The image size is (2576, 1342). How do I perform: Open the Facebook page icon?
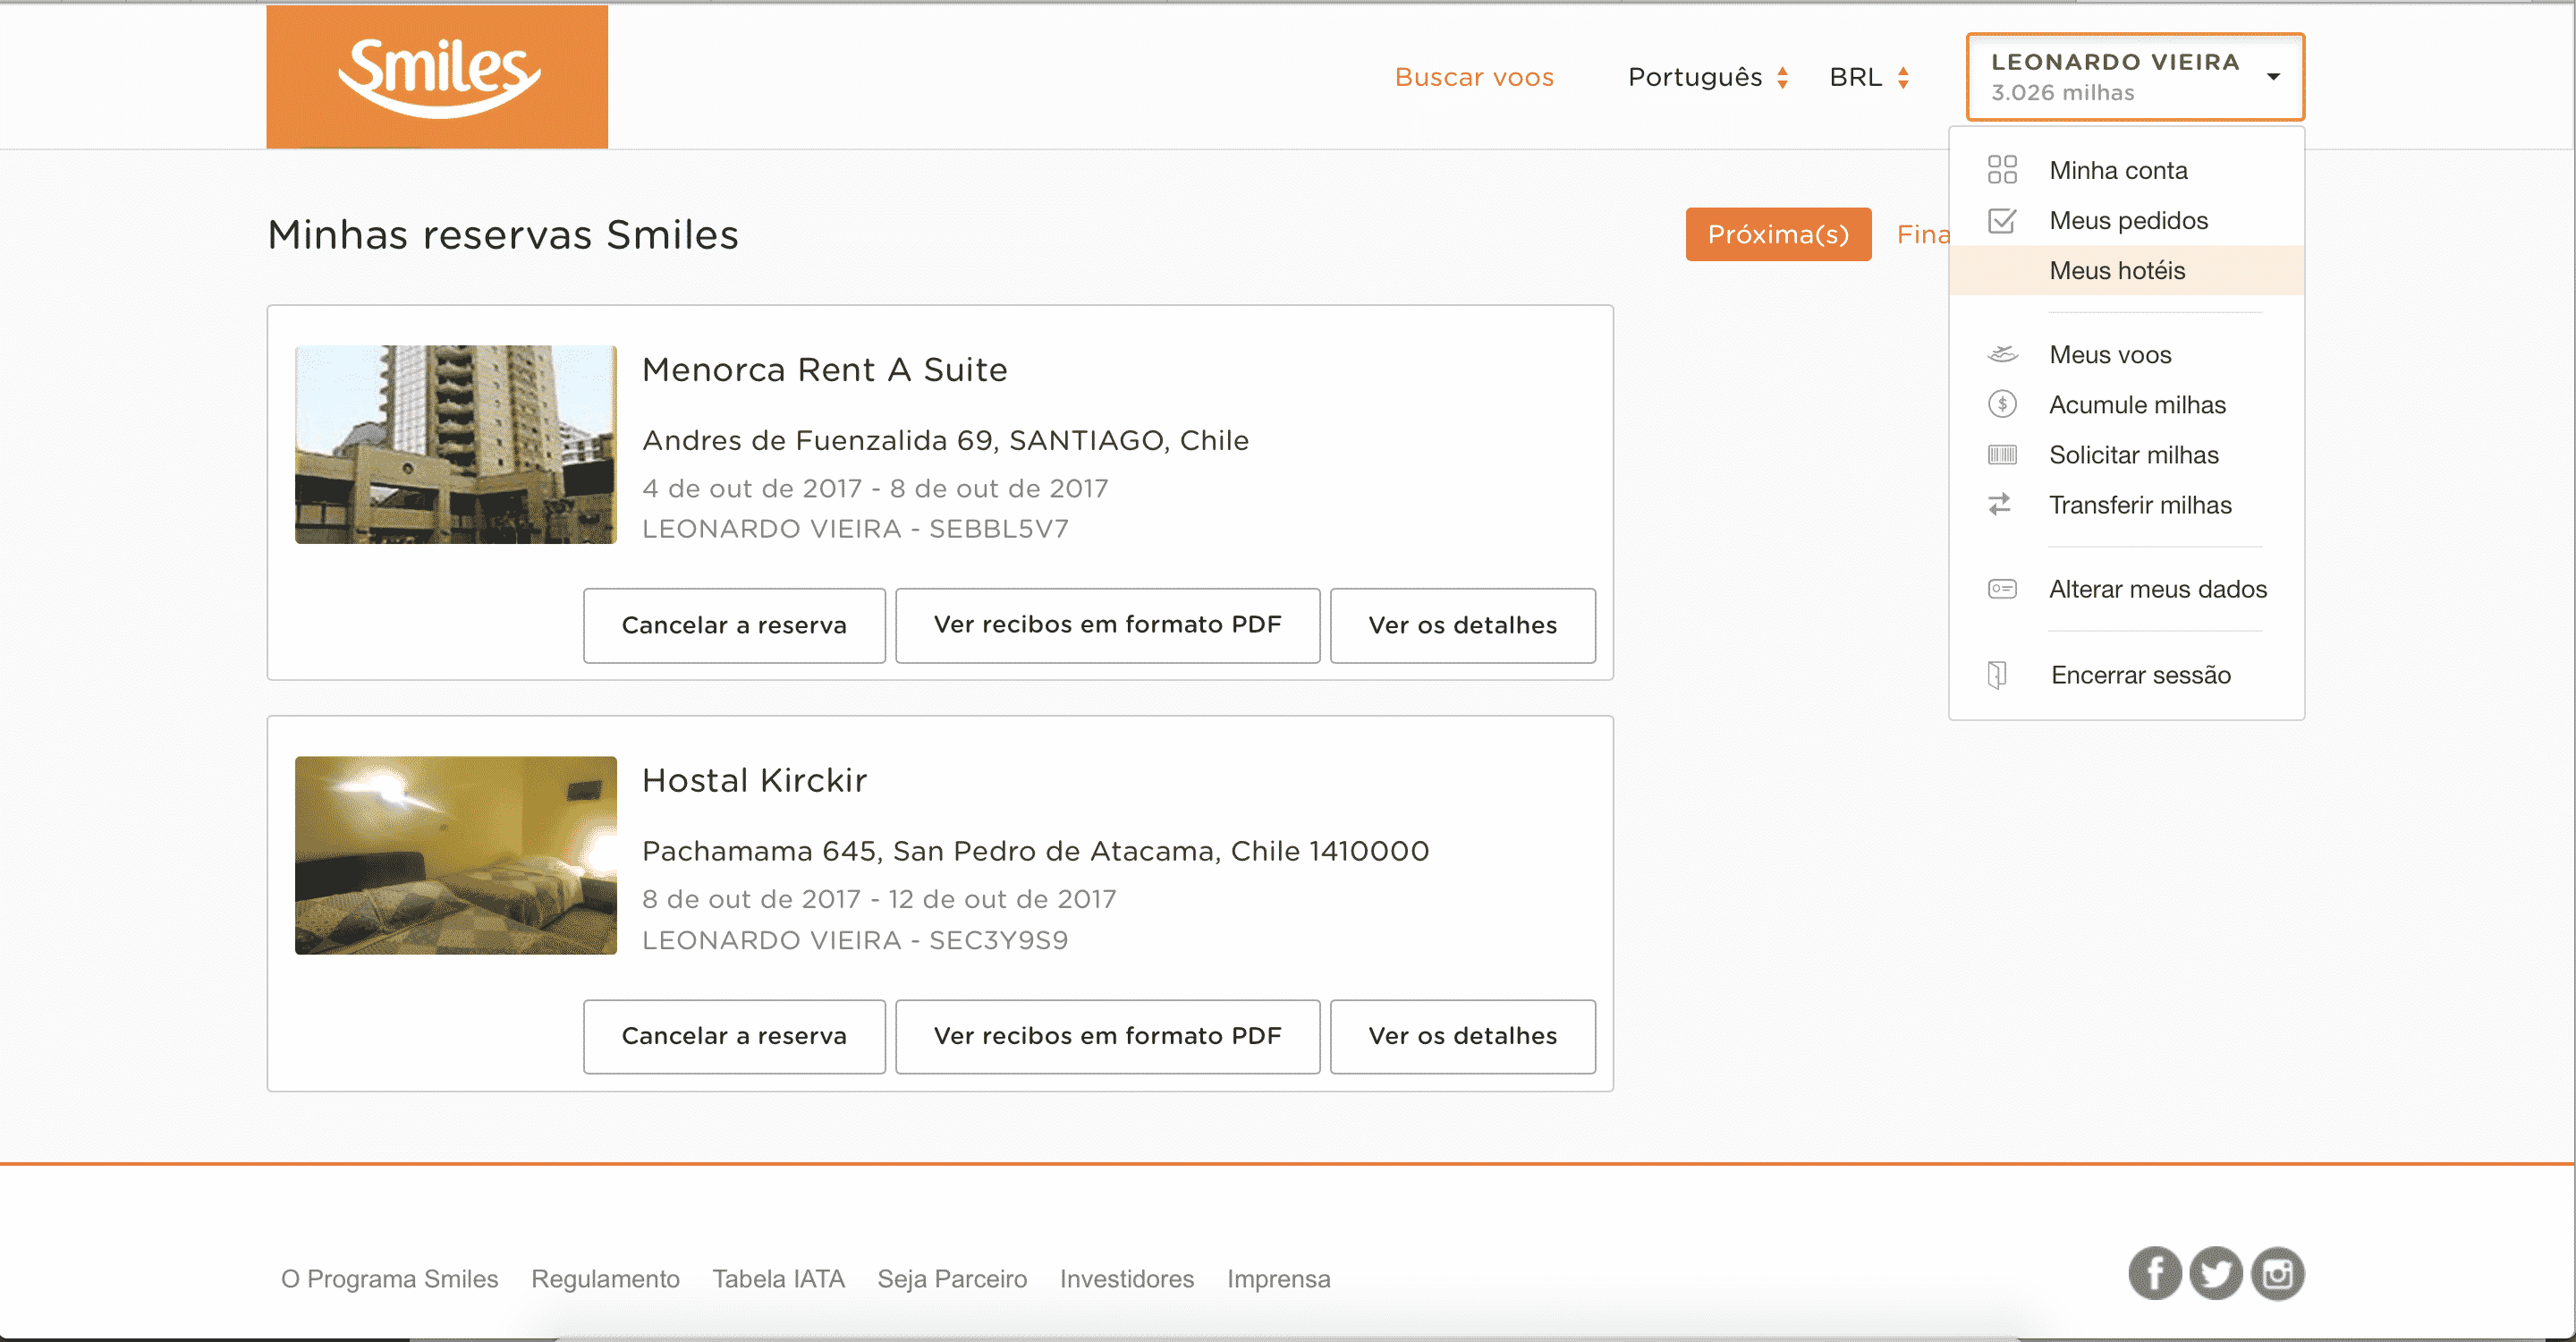(2155, 1274)
